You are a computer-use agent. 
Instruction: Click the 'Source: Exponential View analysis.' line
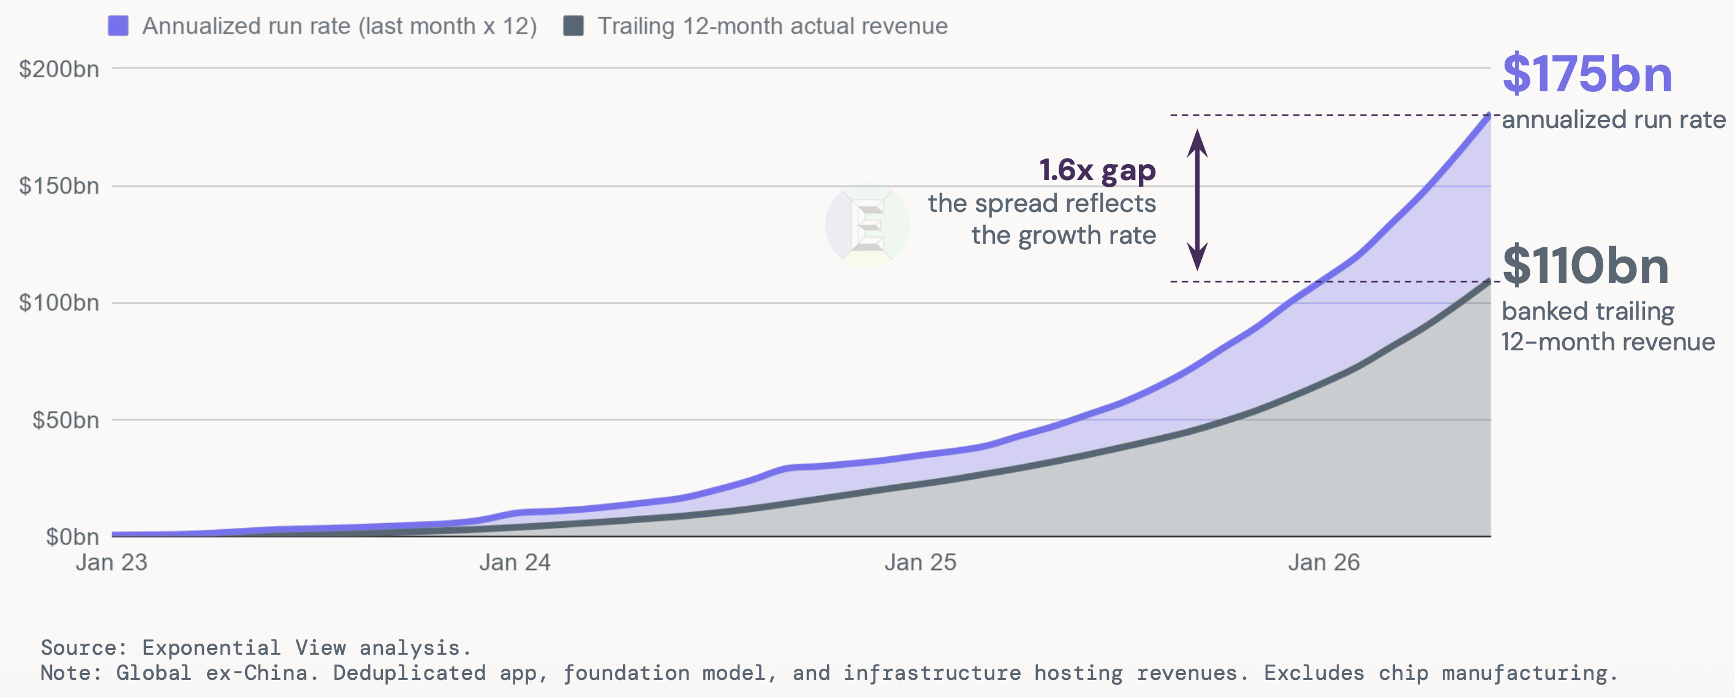(x=256, y=648)
